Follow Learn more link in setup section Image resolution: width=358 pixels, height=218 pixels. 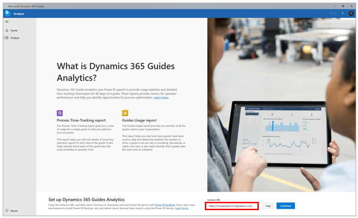(x=182, y=208)
